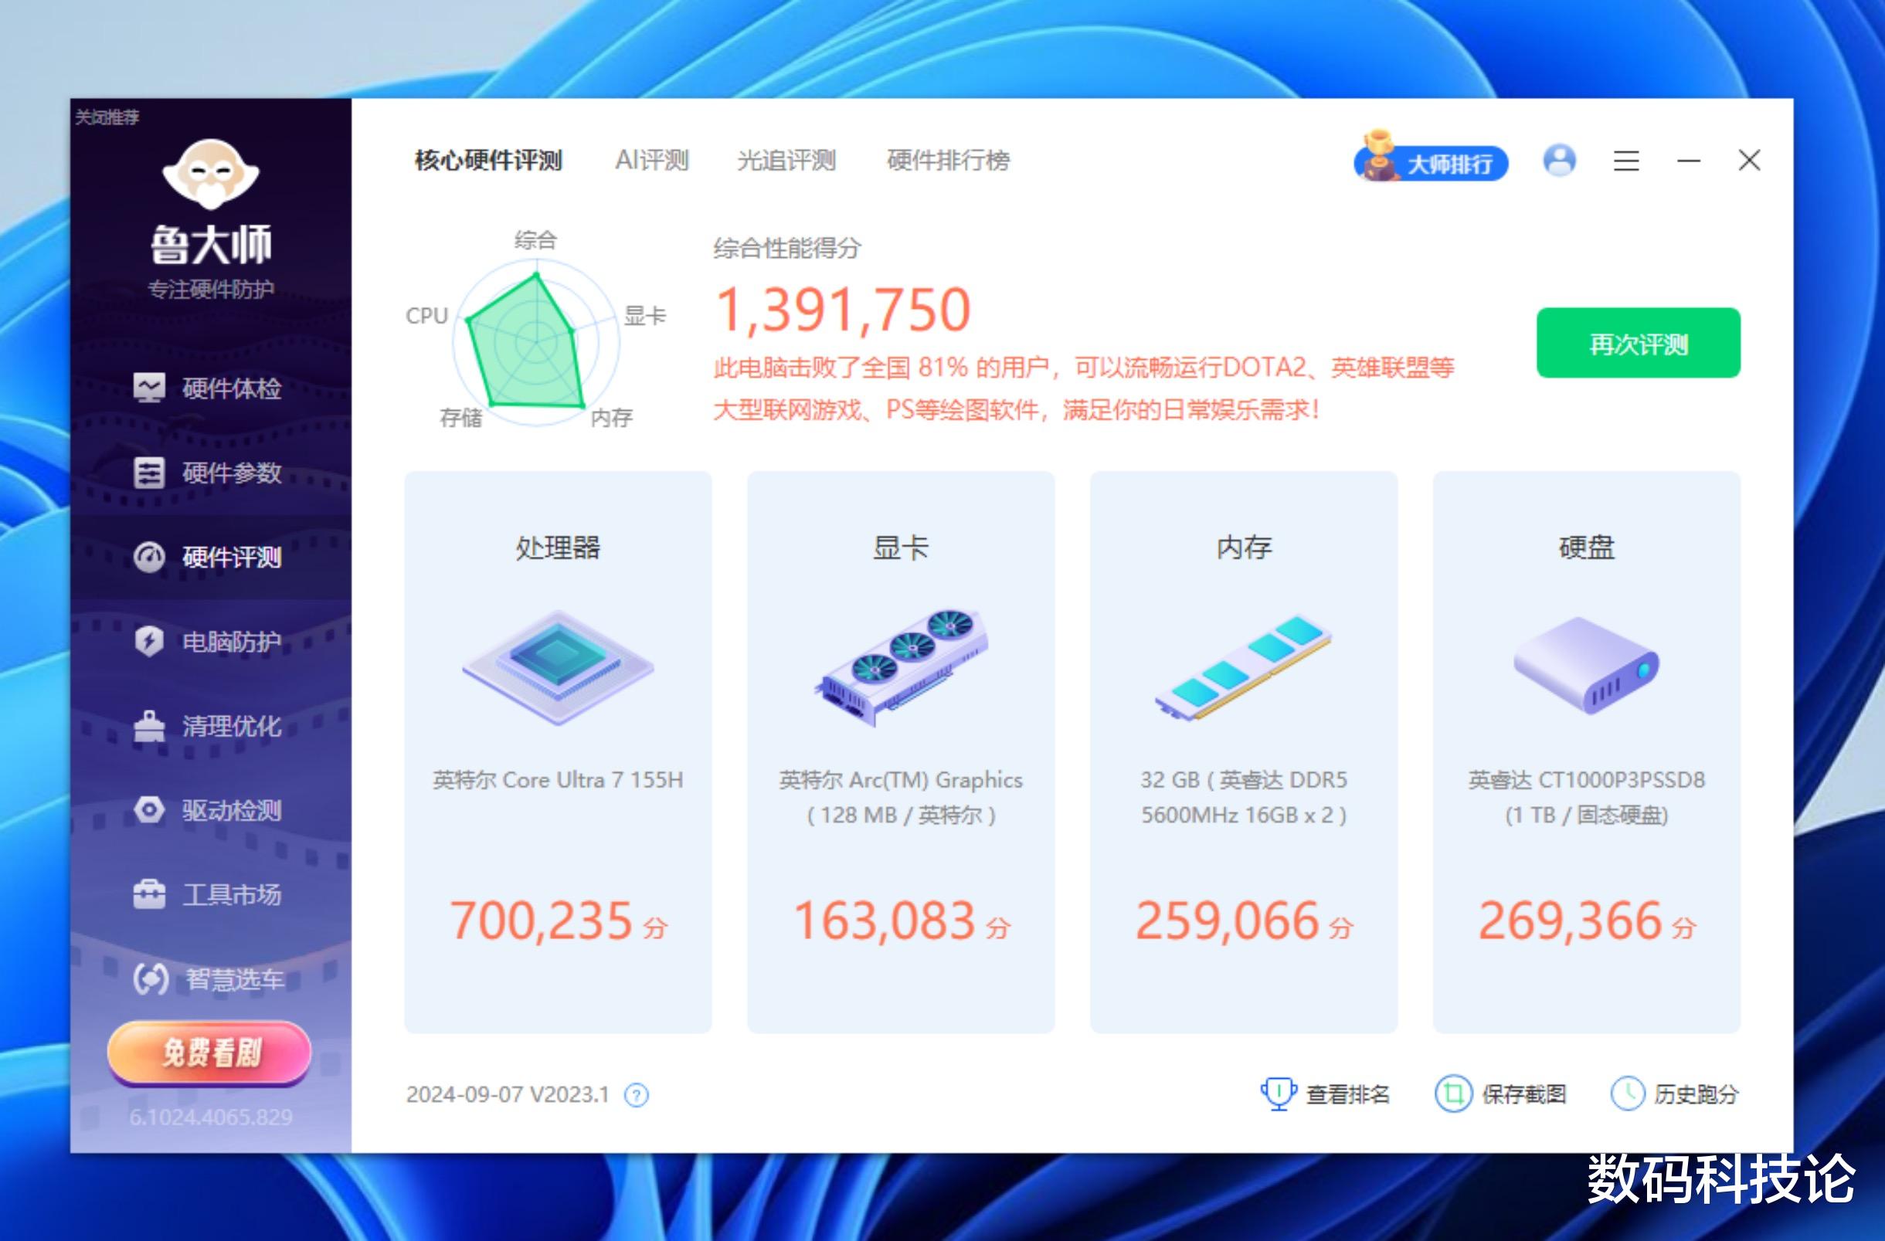View the 硬件排行榜 hardware rankings tab
The height and width of the screenshot is (1241, 1885).
949,161
